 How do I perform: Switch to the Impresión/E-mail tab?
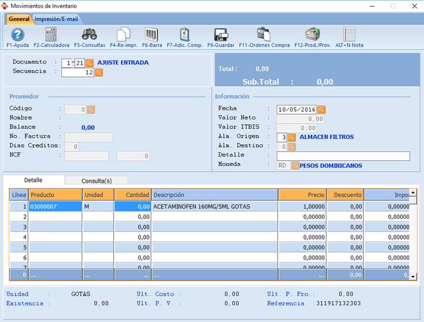(x=56, y=19)
